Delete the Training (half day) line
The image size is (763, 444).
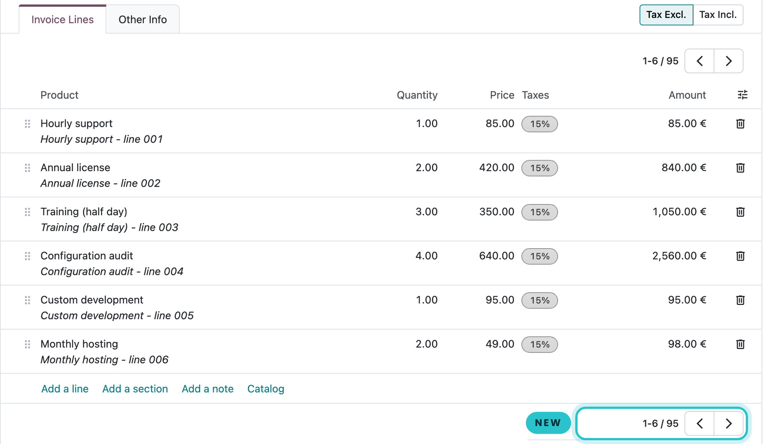pos(740,212)
